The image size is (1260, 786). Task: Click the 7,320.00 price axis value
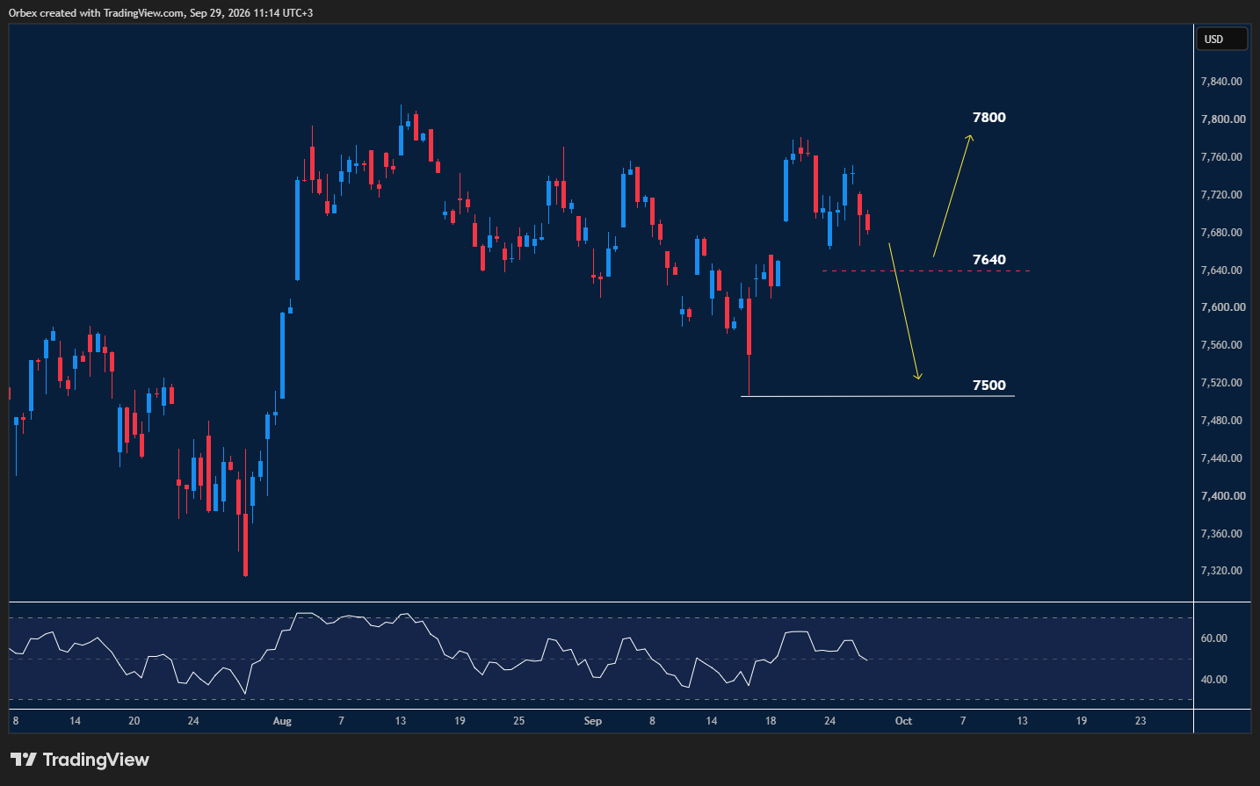[1221, 571]
